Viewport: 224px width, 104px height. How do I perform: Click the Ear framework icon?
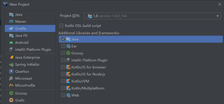[x=68, y=46]
